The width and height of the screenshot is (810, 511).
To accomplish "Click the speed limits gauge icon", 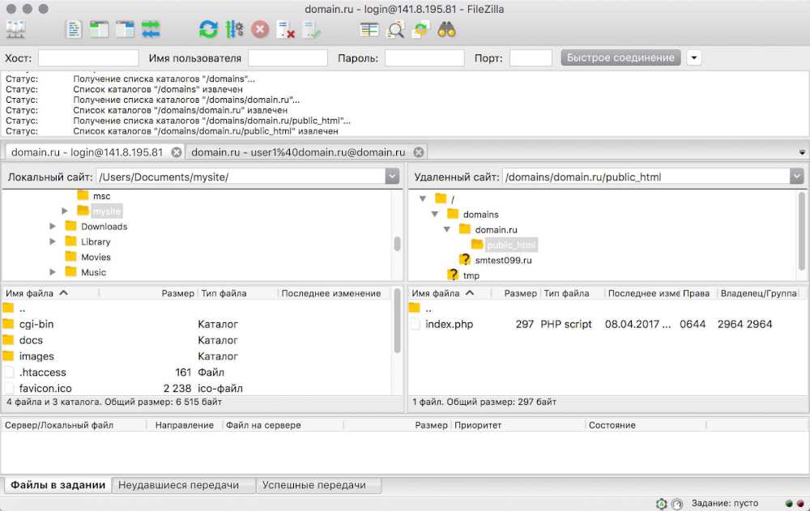I will click(677, 504).
